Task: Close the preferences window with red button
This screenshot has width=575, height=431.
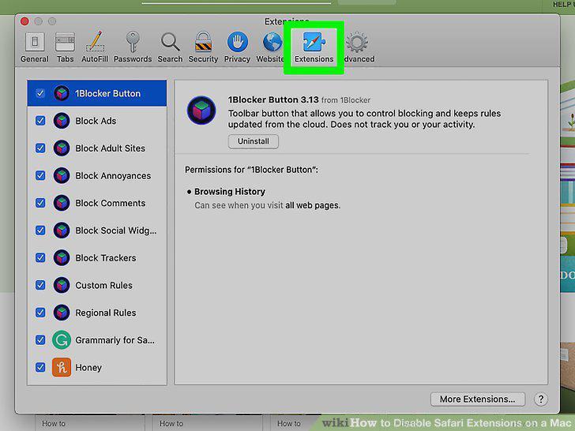Action: tap(24, 21)
